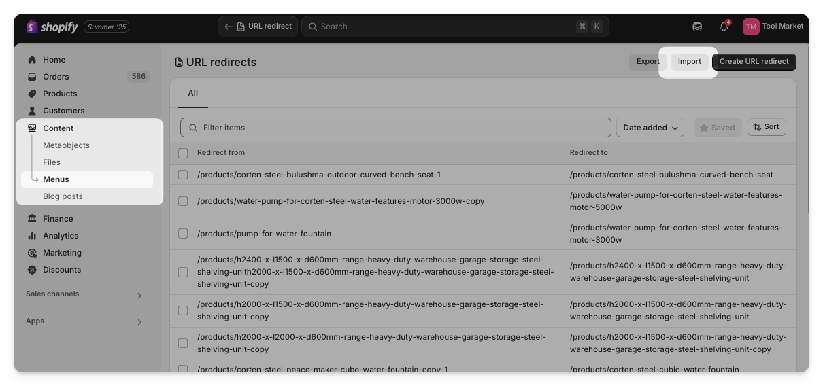
Task: Click the Products tag icon
Action: (32, 94)
